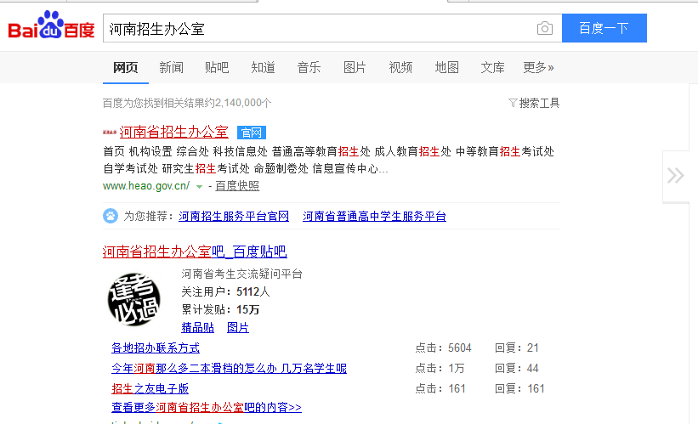Open the 精品贴 link
This screenshot has height=424, width=698.
pyautogui.click(x=197, y=328)
